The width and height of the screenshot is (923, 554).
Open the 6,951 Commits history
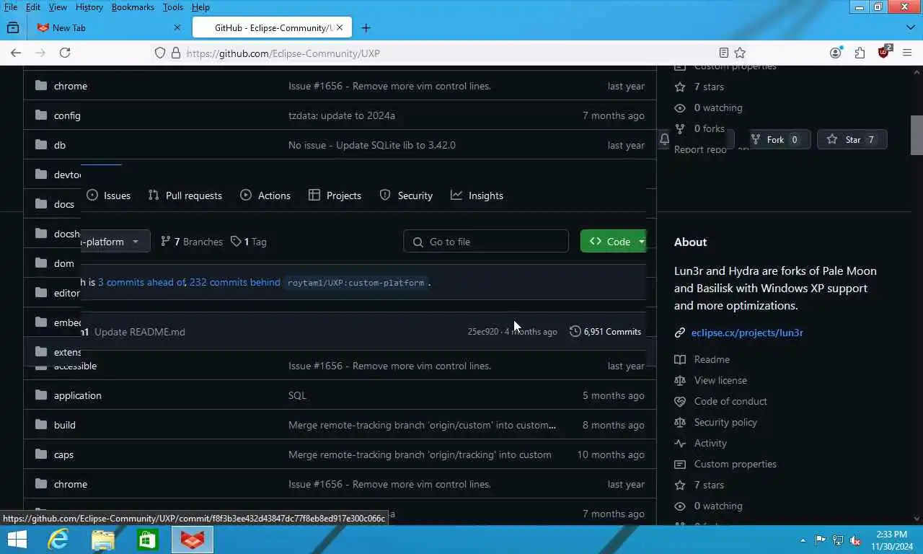[x=605, y=332]
